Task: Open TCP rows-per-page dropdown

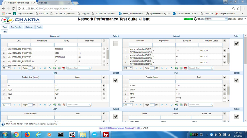Action: click(128, 104)
